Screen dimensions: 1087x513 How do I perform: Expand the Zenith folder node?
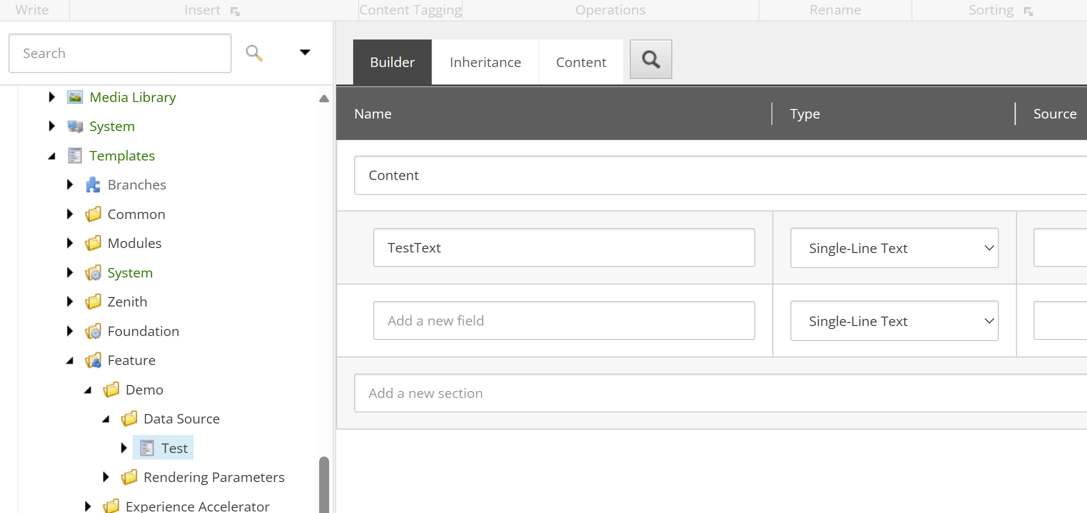pyautogui.click(x=70, y=301)
